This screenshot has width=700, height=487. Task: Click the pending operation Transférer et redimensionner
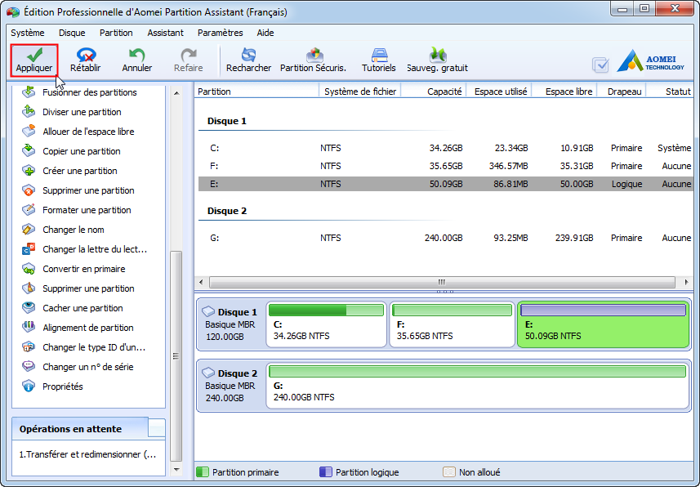point(87,454)
